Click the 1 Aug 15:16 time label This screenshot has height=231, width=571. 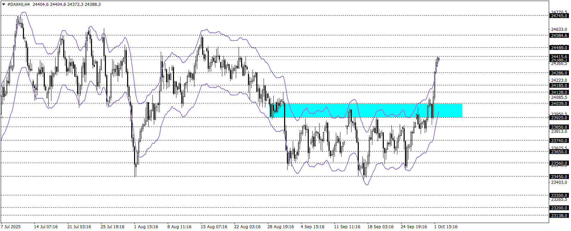[146, 227]
